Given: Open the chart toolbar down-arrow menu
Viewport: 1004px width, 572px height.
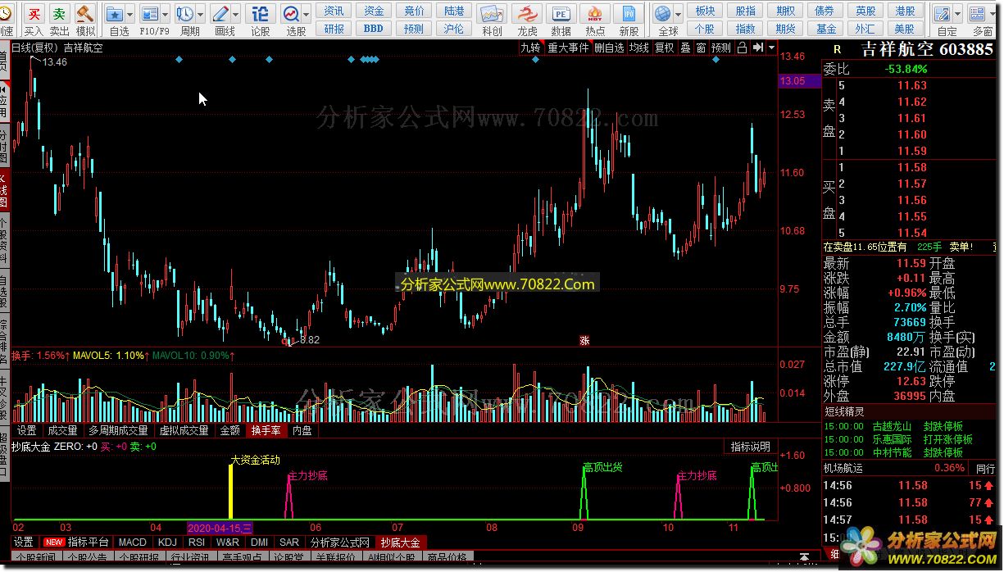Looking at the screenshot, I should pyautogui.click(x=772, y=48).
